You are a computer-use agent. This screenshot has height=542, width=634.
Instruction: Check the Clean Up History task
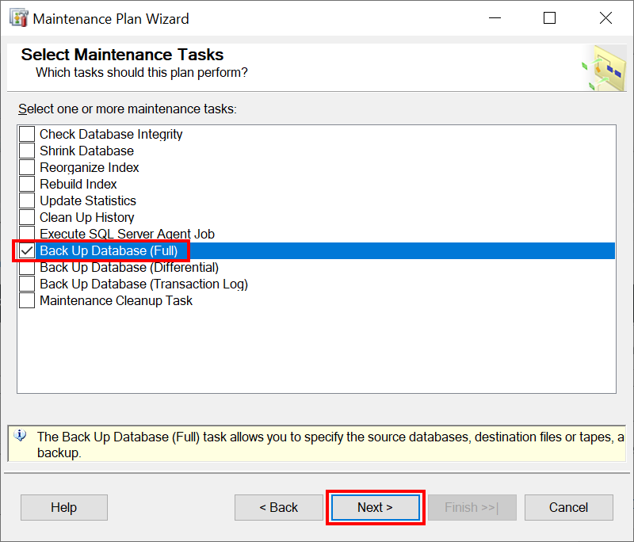(27, 217)
